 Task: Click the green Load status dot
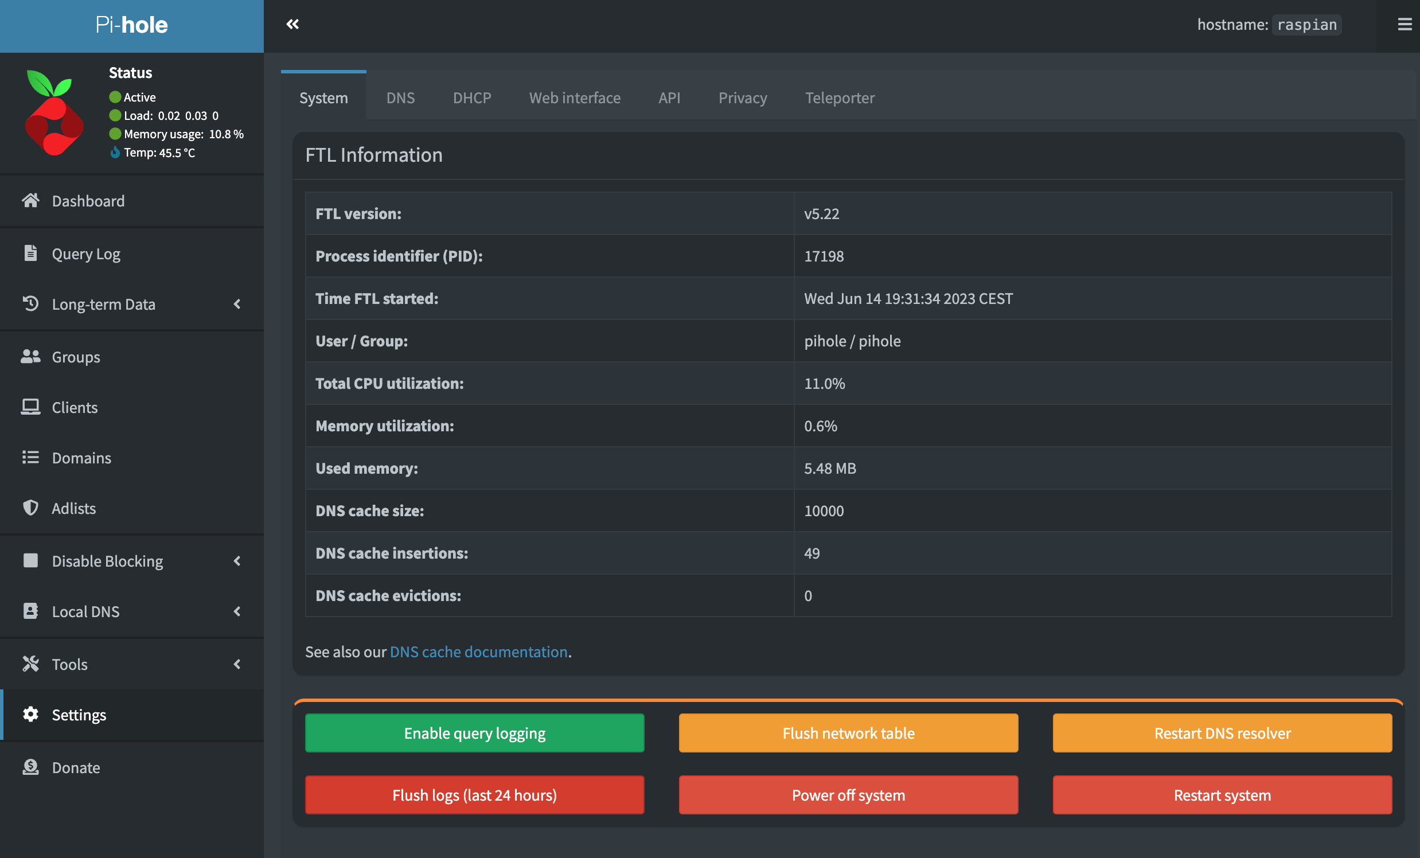click(115, 115)
